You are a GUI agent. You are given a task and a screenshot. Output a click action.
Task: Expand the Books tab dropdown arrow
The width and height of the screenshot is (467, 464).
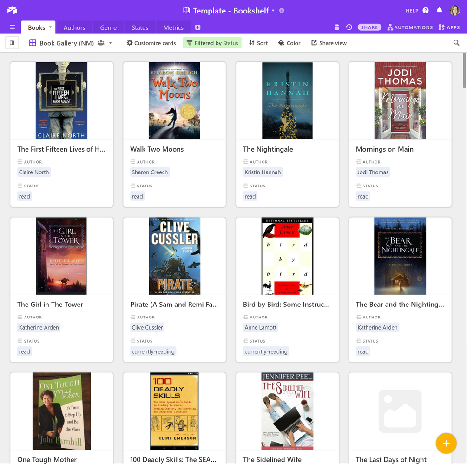50,27
